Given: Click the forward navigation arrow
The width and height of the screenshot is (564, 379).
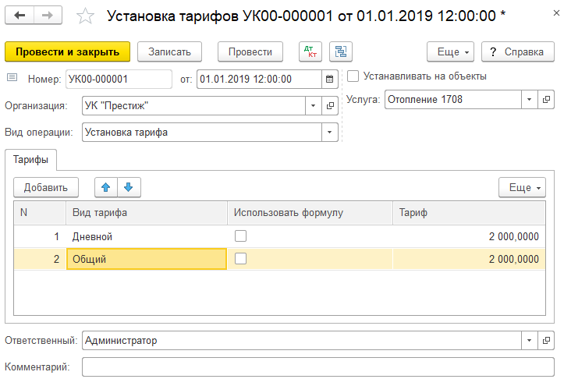Looking at the screenshot, I should click(x=48, y=16).
